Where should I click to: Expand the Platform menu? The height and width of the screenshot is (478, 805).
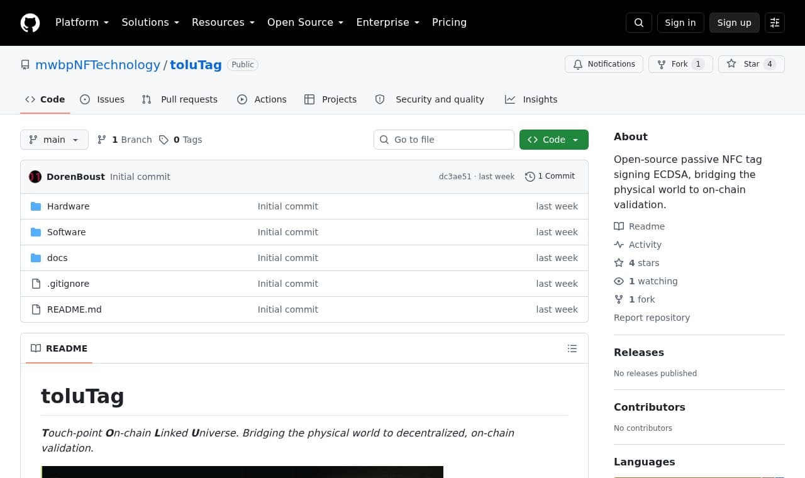click(82, 23)
